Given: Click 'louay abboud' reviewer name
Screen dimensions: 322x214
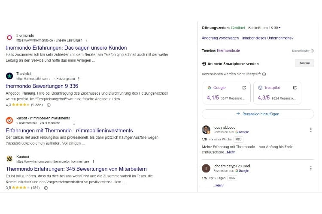Looking at the screenshot, I should [225, 128].
